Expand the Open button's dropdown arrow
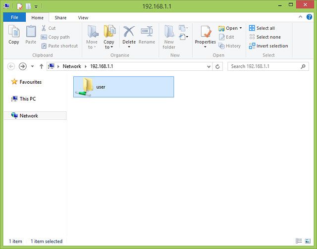The image size is (317, 249). [x=241, y=28]
